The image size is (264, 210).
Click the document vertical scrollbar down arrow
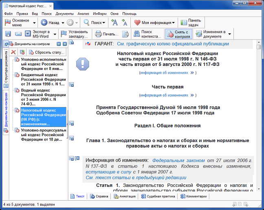point(259,189)
